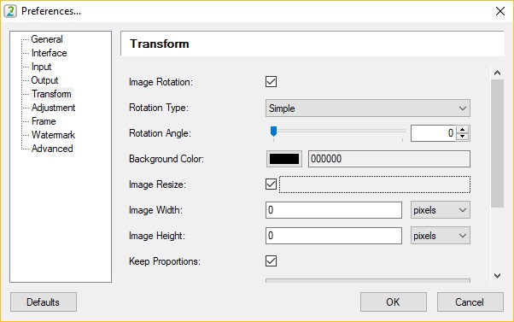The image size is (514, 322).
Task: Toggle the Image Rotation checkbox
Action: pos(272,82)
